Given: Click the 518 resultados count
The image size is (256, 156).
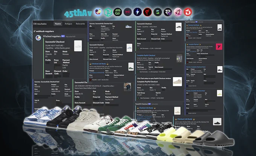Looking at the screenshot, I should point(40,24).
